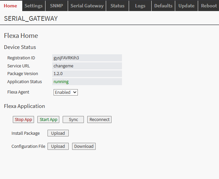Open the Home tab
219x179 pixels.
coord(11,6)
